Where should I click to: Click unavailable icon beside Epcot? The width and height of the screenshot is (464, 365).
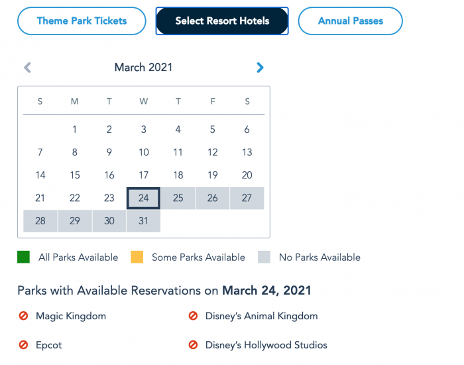[23, 345]
